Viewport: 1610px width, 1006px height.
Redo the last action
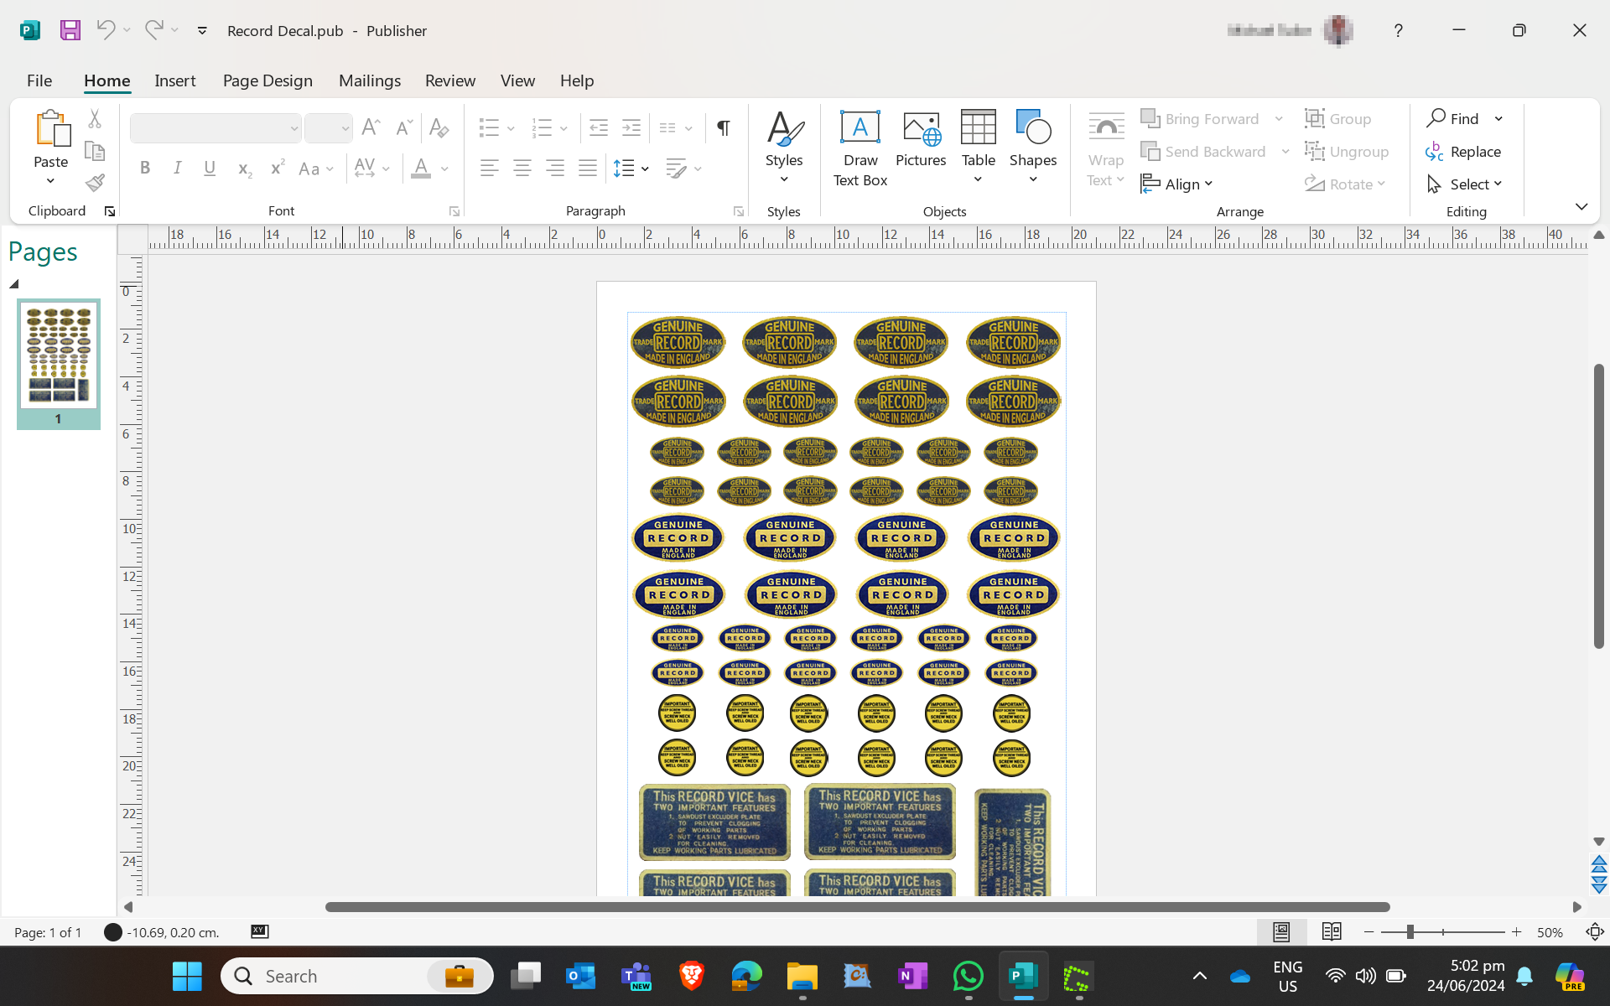(x=153, y=30)
